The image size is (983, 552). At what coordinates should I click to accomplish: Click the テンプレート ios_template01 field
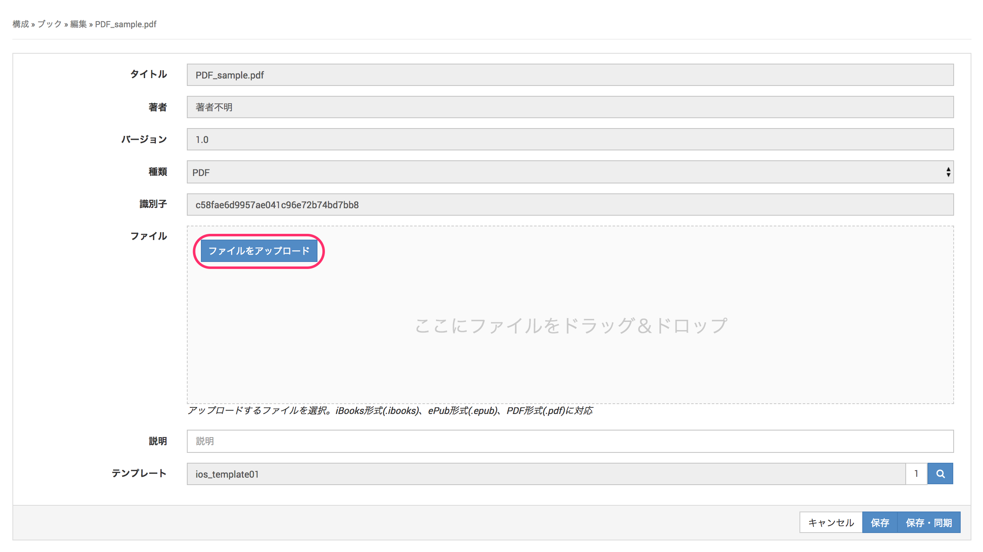546,474
